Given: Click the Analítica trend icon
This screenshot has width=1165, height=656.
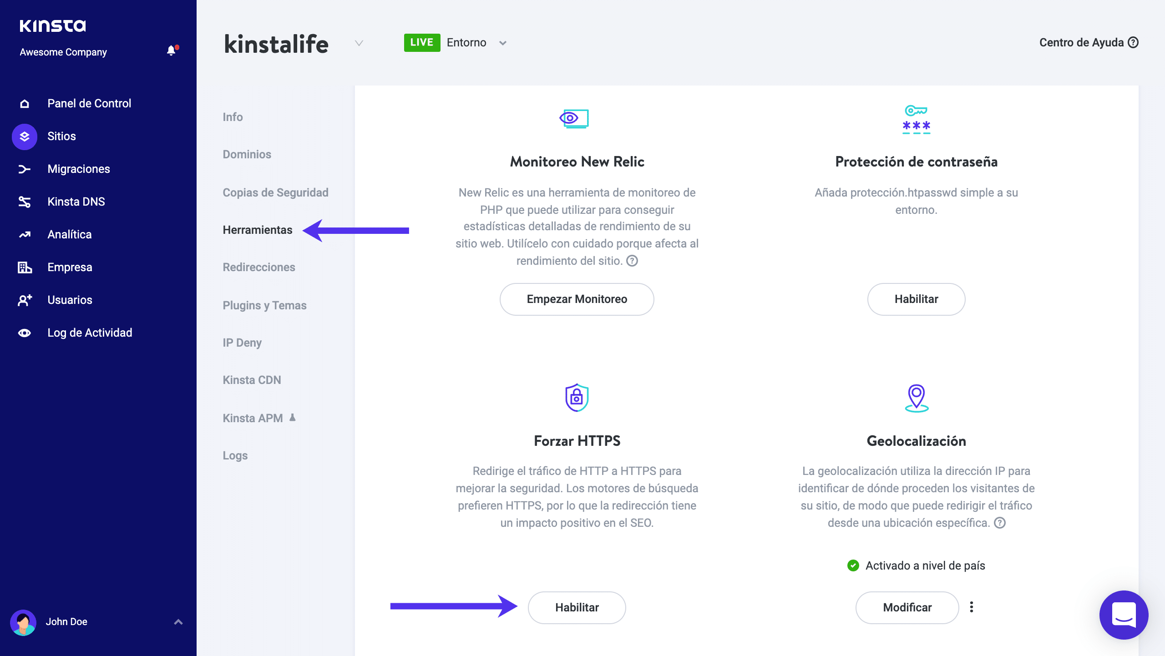Looking at the screenshot, I should [x=25, y=235].
